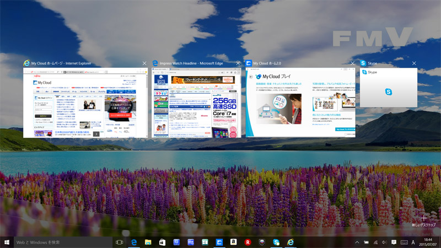The height and width of the screenshot is (248, 441).
Task: Open the Store from the taskbar
Action: click(162, 242)
